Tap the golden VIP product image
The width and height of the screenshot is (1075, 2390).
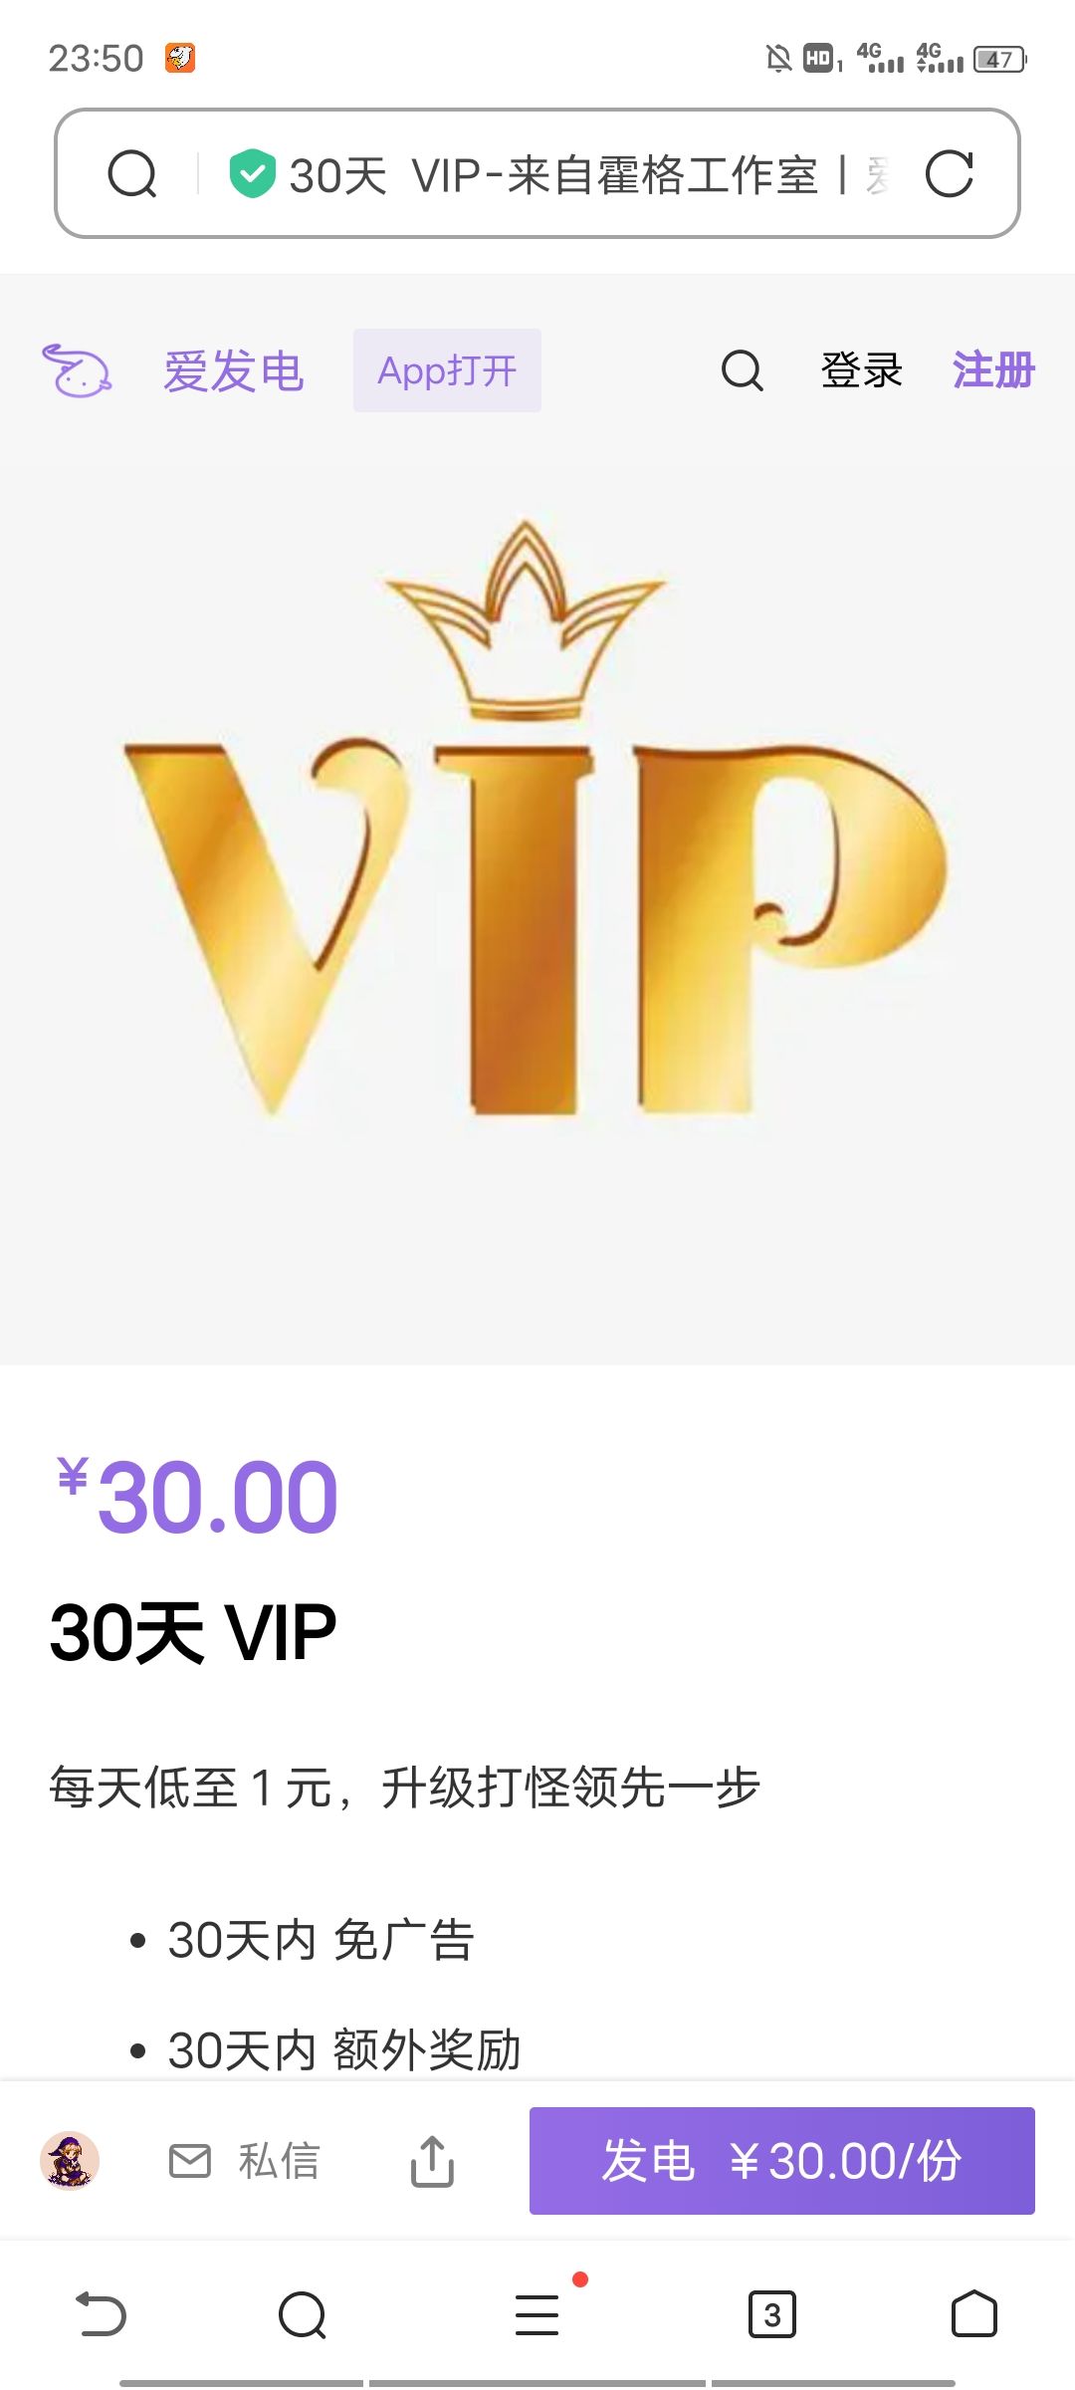point(537,819)
